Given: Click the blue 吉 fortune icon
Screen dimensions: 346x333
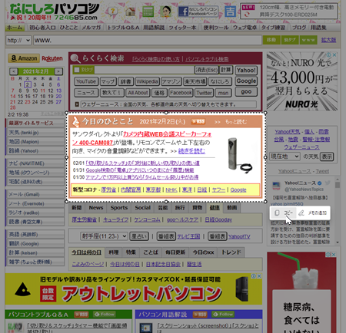Looking at the screenshot, I should (230, 12).
